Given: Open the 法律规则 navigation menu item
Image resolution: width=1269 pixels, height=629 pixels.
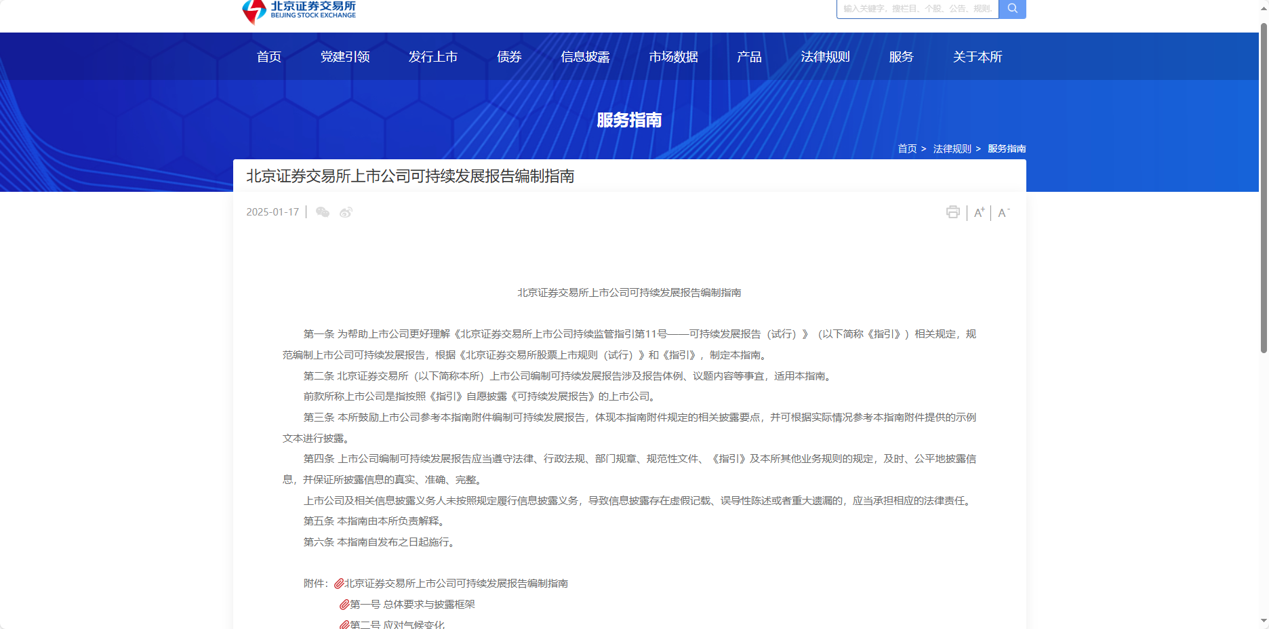Looking at the screenshot, I should (x=825, y=57).
